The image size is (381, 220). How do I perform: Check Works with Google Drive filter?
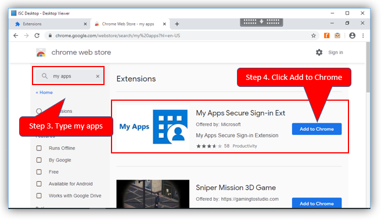(39, 196)
